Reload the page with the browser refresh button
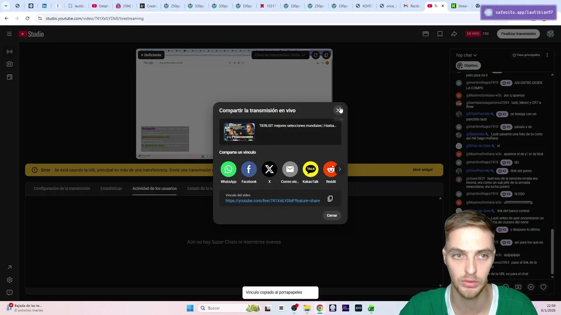 tap(27, 18)
